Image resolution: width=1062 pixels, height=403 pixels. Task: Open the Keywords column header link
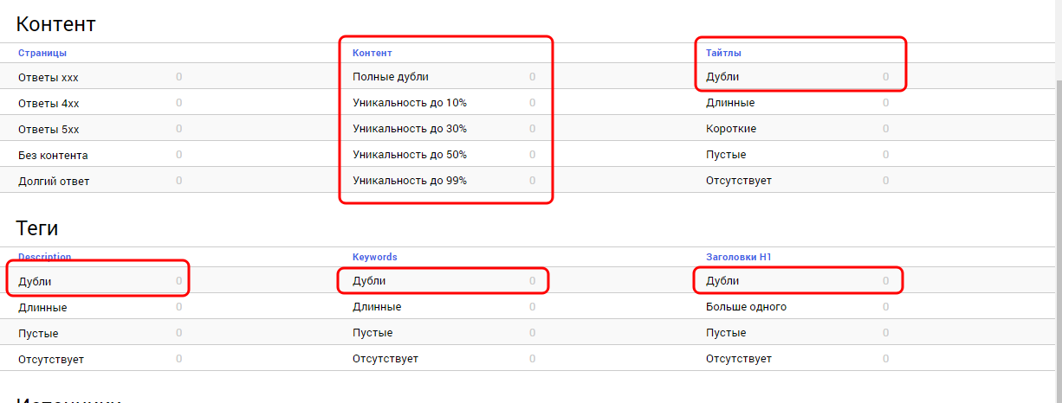[x=375, y=257]
